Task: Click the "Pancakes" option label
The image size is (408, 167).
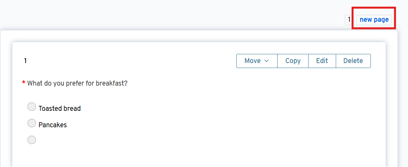Action: coord(53,125)
